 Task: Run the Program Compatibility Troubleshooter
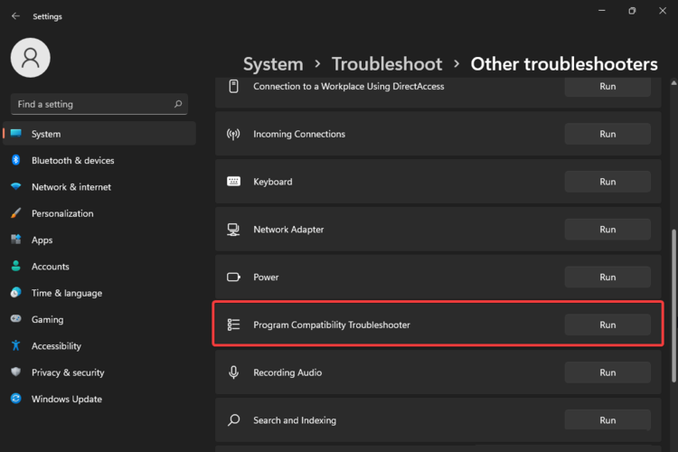(607, 325)
